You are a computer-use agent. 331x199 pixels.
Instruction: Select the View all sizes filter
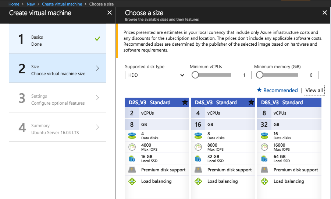click(314, 90)
